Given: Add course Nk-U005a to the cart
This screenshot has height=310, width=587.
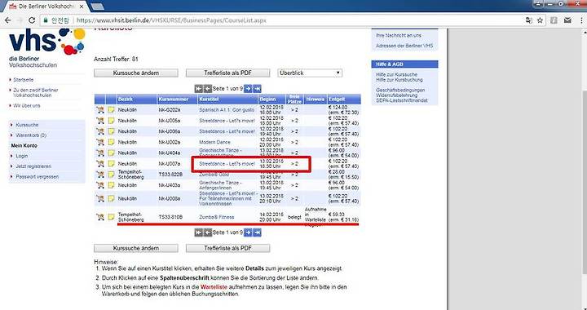Looking at the screenshot, I should (x=100, y=121).
